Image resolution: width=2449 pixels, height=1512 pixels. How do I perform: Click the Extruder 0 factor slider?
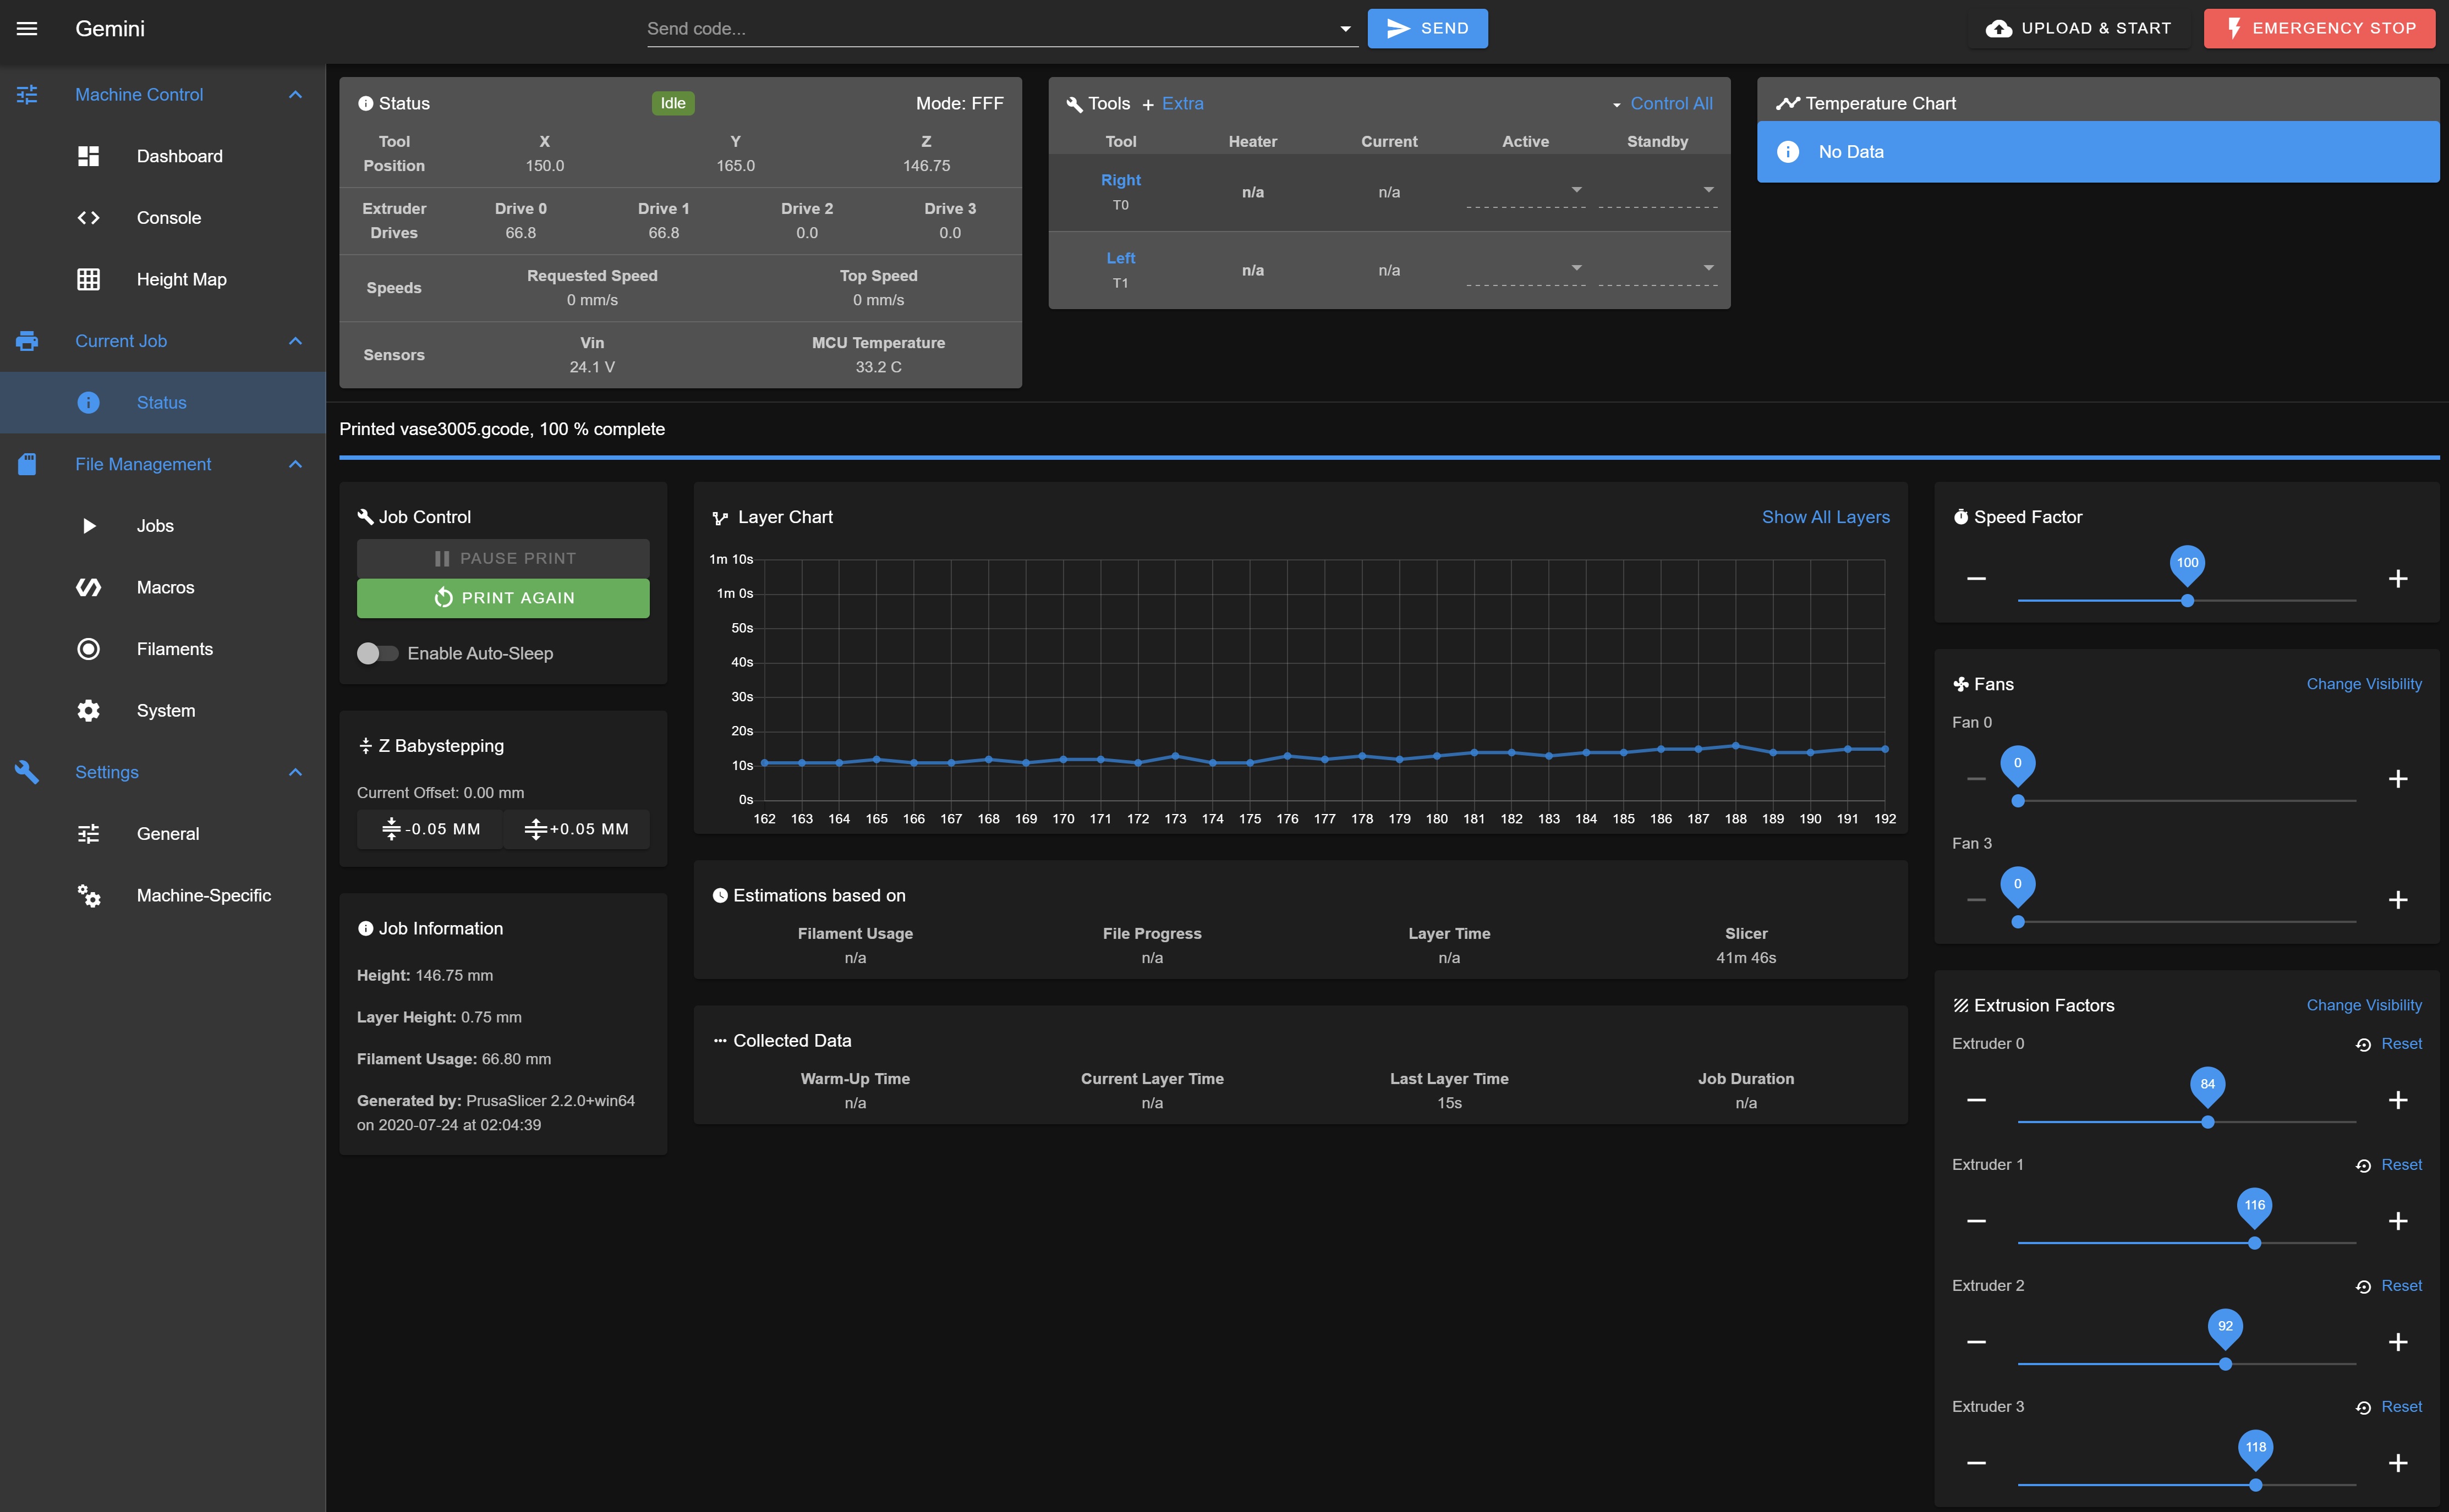(2207, 1122)
